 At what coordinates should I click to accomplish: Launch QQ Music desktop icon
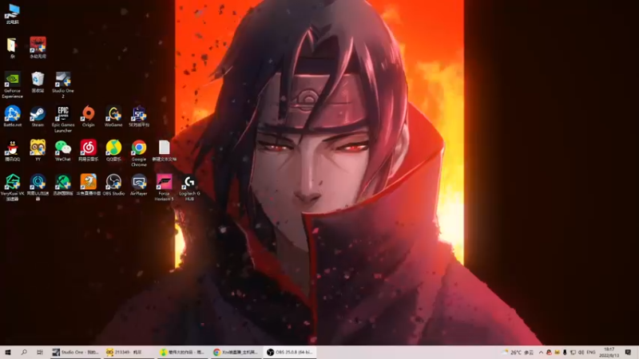pos(113,151)
